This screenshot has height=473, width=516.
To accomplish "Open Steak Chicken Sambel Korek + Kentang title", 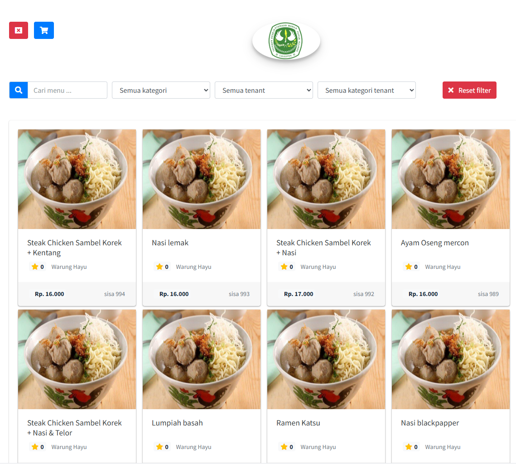I will 74,248.
